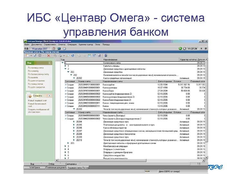232x174 pixels.
Task: Click the teal screen icon beside the date
Action: pyautogui.click(x=59, y=49)
